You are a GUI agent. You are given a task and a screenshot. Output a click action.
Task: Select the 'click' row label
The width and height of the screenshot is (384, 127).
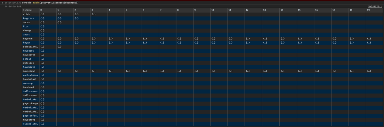27,14
